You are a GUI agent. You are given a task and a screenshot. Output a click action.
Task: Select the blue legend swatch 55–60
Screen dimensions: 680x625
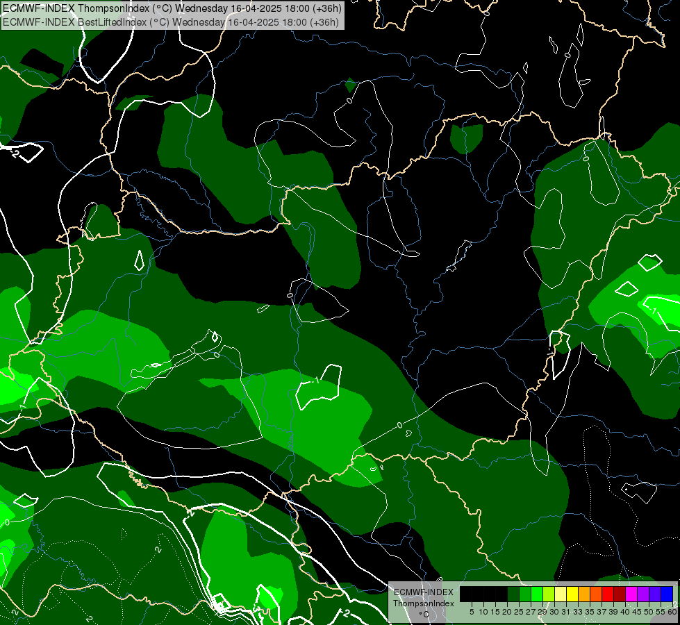pos(667,594)
